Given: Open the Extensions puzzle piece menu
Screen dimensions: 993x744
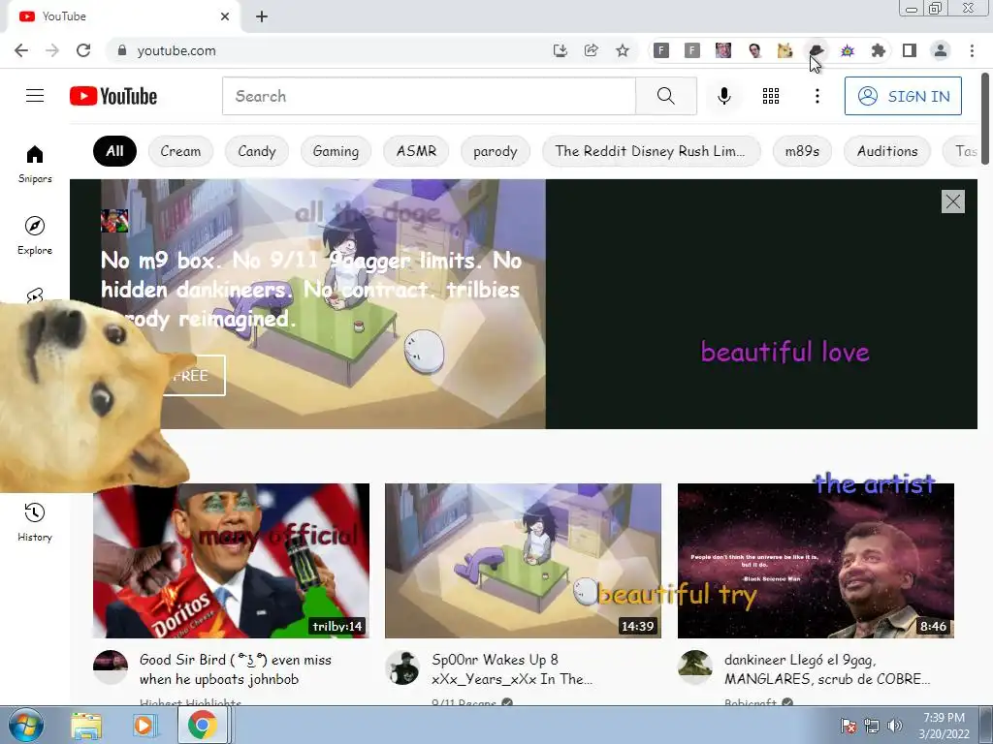Looking at the screenshot, I should coord(878,50).
